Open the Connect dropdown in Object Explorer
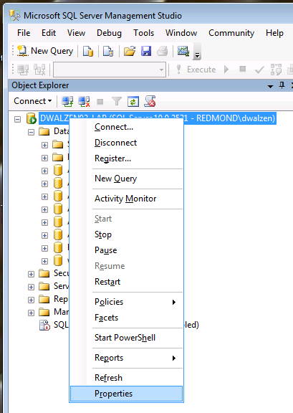 (33, 101)
